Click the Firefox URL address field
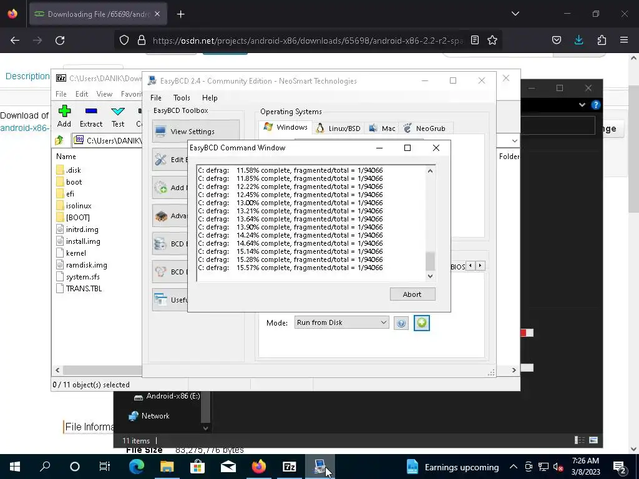The width and height of the screenshot is (639, 479). point(308,41)
